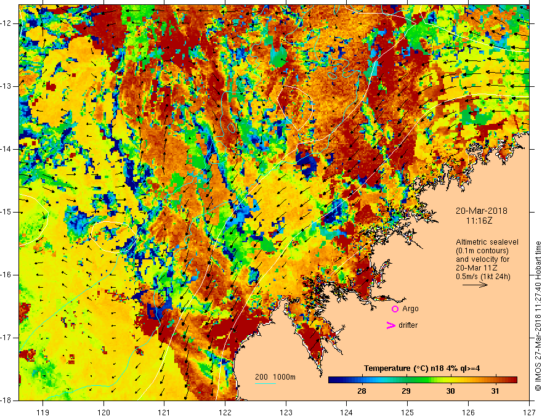Click the 'Temperature (°C) n18 4% ql>=4' title
Screen dimensions: 542x419
[422, 368]
